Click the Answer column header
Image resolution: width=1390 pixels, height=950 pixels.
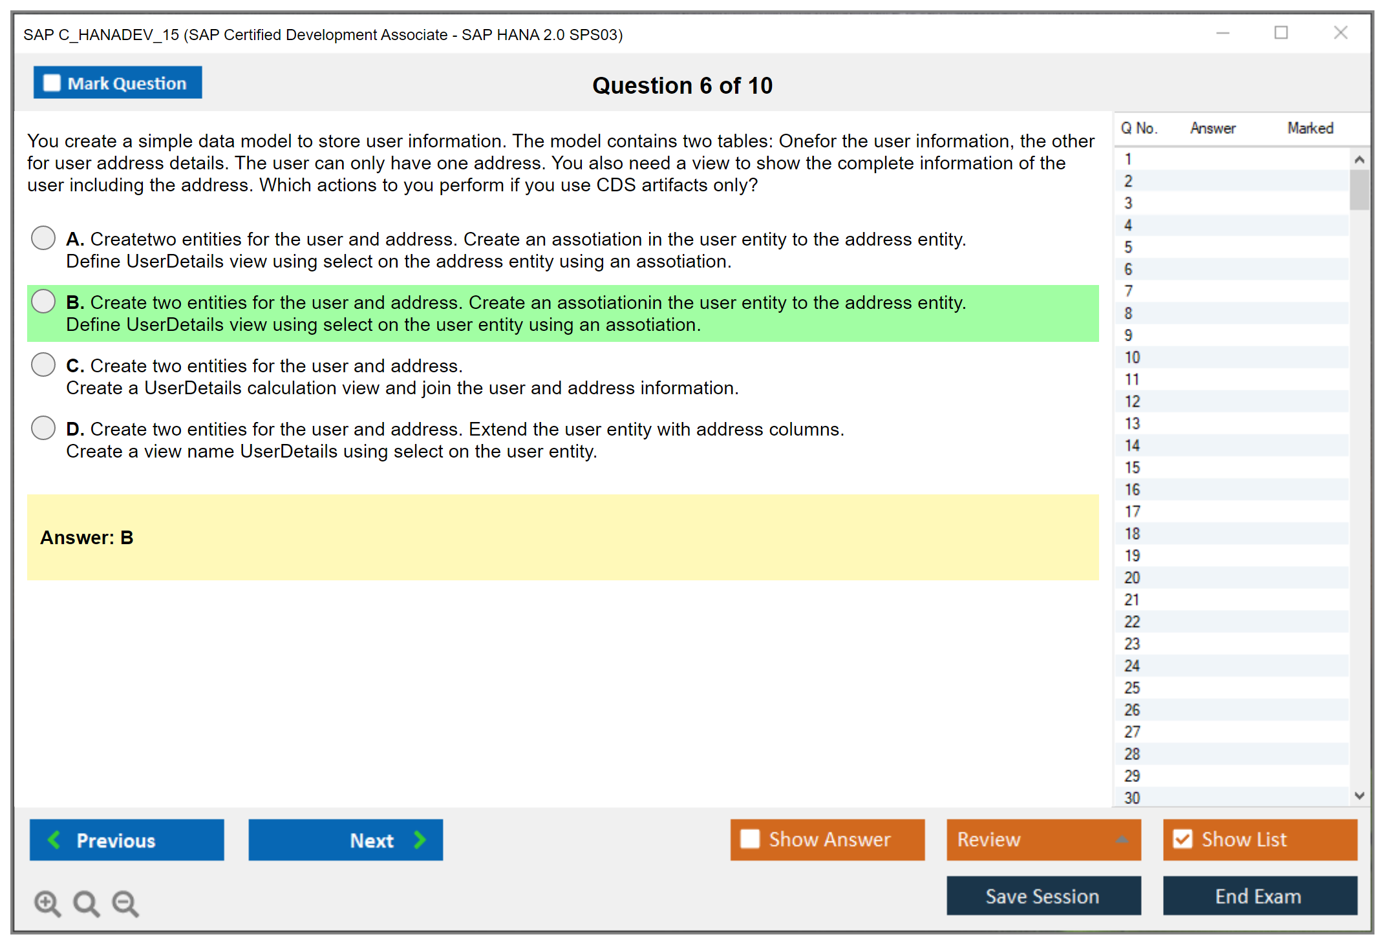(x=1212, y=128)
